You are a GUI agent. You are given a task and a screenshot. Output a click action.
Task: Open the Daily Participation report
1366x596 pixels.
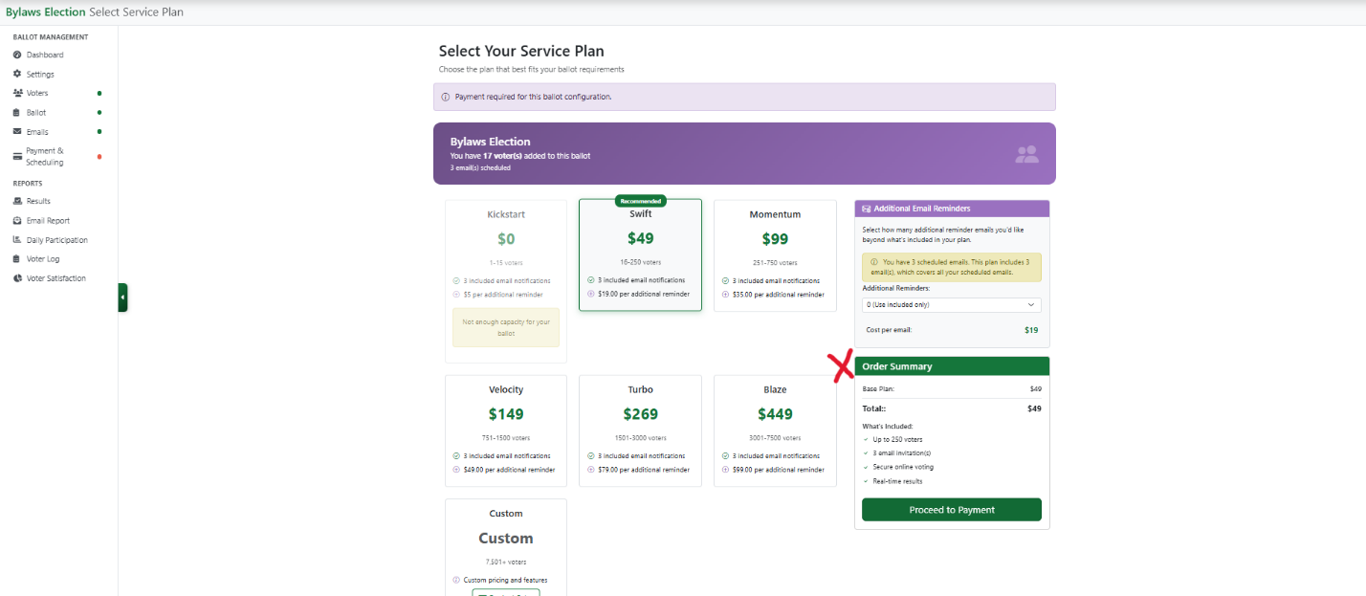57,240
